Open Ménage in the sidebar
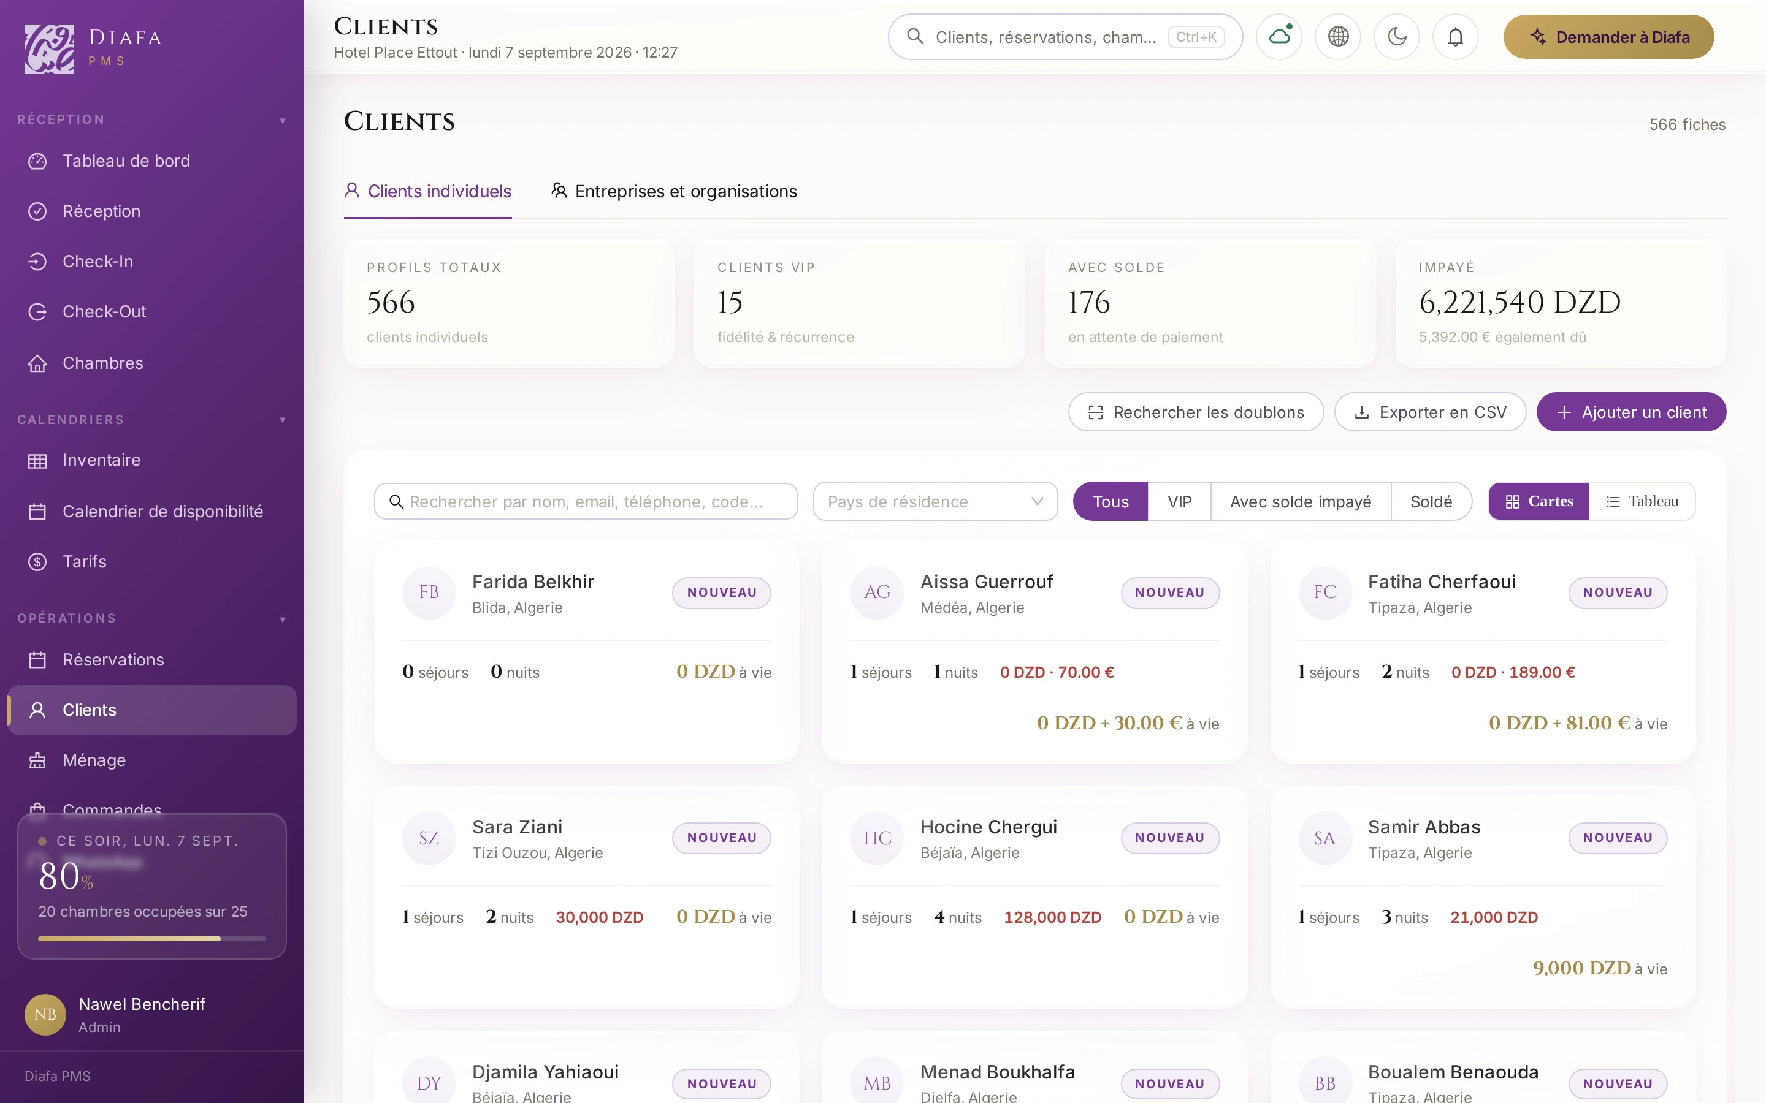The height and width of the screenshot is (1103, 1766). tap(152, 760)
